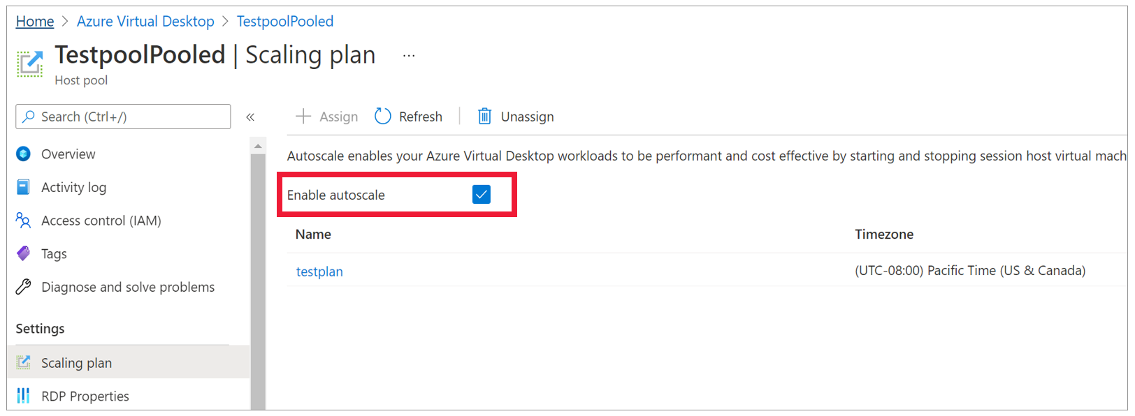Disable the Enable autoscale checkbox
Screen dimensions: 1135x416
coord(481,195)
